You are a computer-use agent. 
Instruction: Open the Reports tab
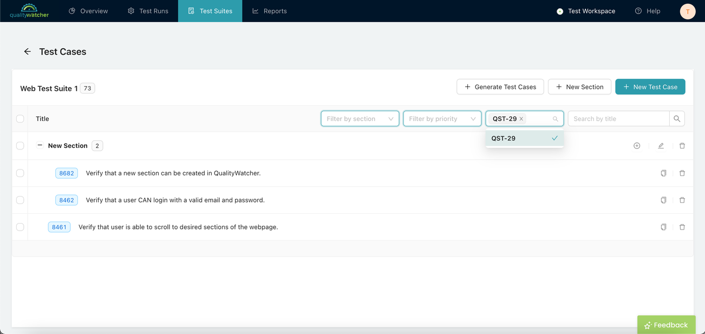270,11
